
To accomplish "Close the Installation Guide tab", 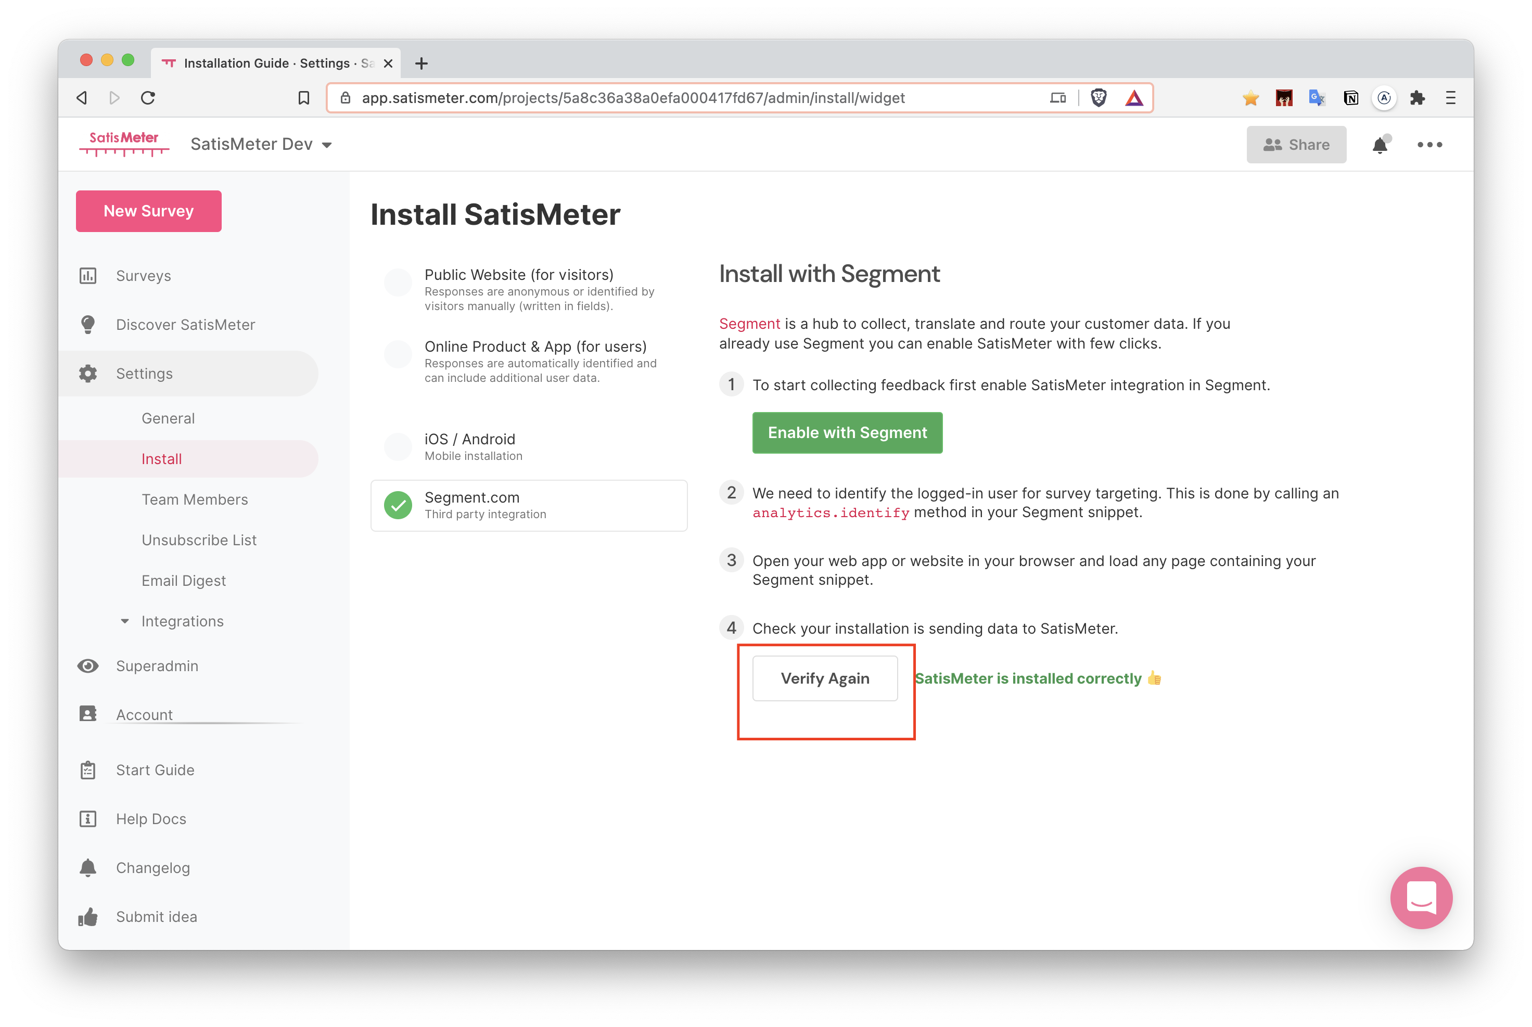I will coord(388,63).
